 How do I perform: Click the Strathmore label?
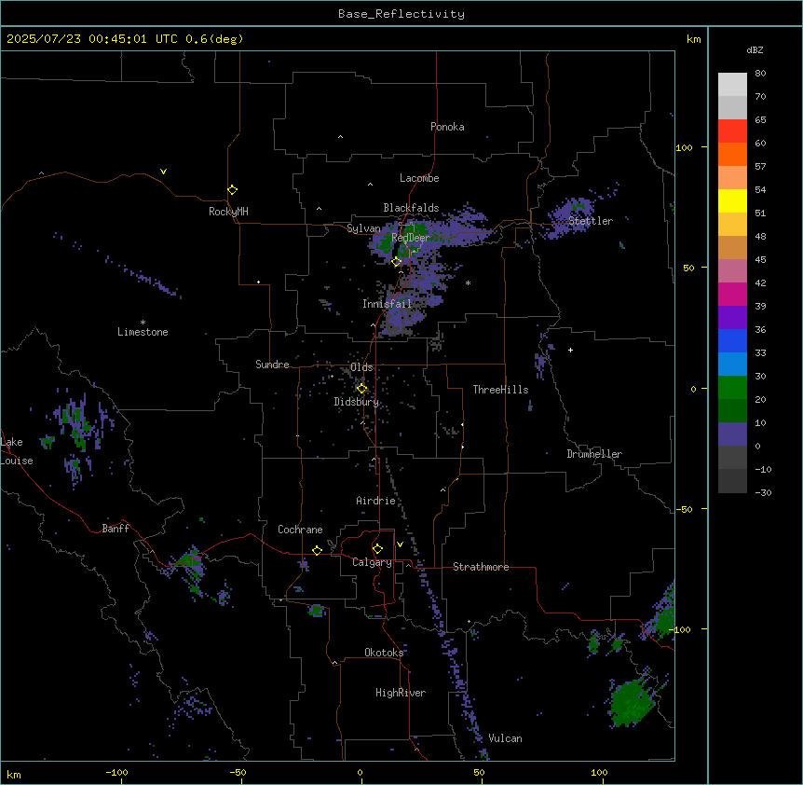481,567
